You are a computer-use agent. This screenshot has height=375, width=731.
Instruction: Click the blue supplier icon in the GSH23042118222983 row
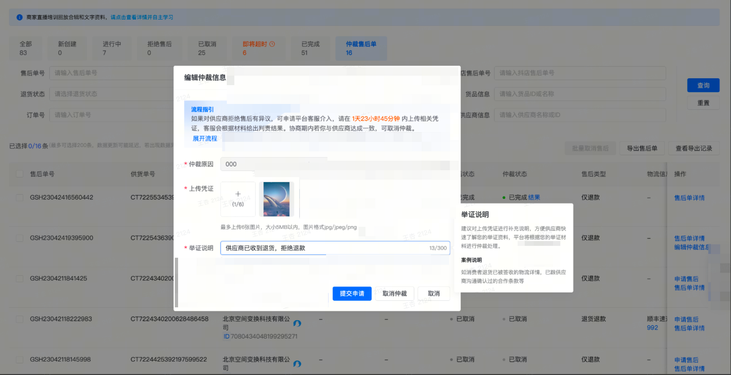(x=297, y=323)
